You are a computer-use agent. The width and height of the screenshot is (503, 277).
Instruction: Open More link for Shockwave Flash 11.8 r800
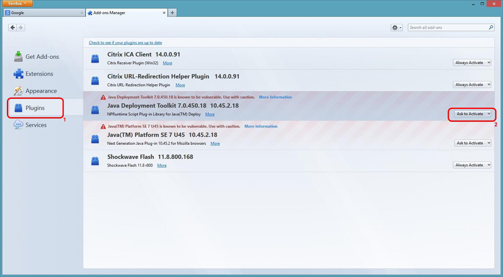click(162, 165)
